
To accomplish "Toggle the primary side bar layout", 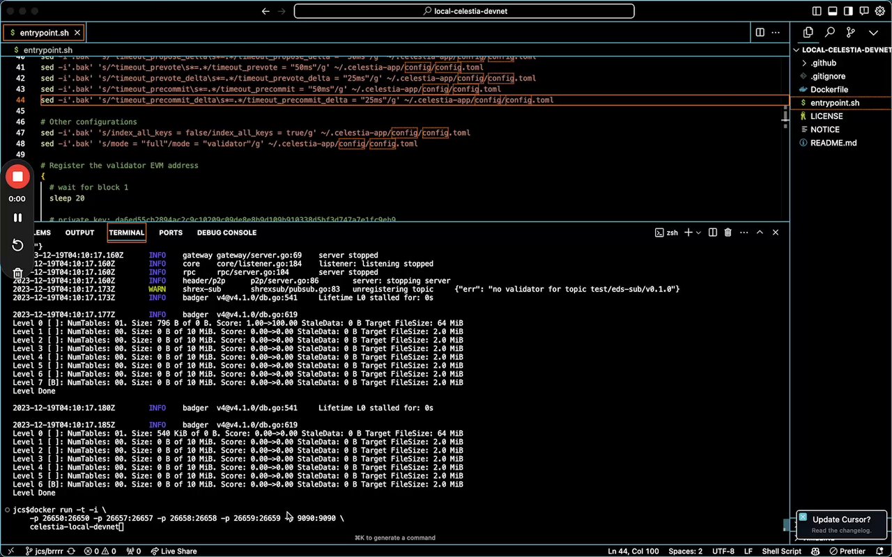I will (x=817, y=11).
